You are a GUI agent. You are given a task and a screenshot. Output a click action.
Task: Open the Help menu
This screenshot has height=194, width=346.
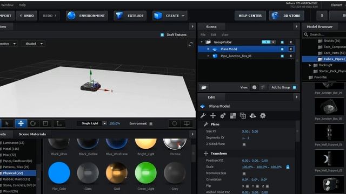[x=22, y=5]
